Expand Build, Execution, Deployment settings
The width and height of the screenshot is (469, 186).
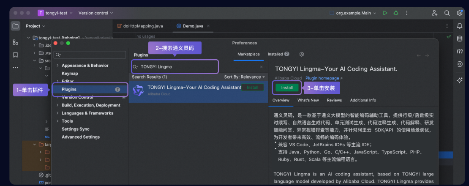[x=57, y=105]
